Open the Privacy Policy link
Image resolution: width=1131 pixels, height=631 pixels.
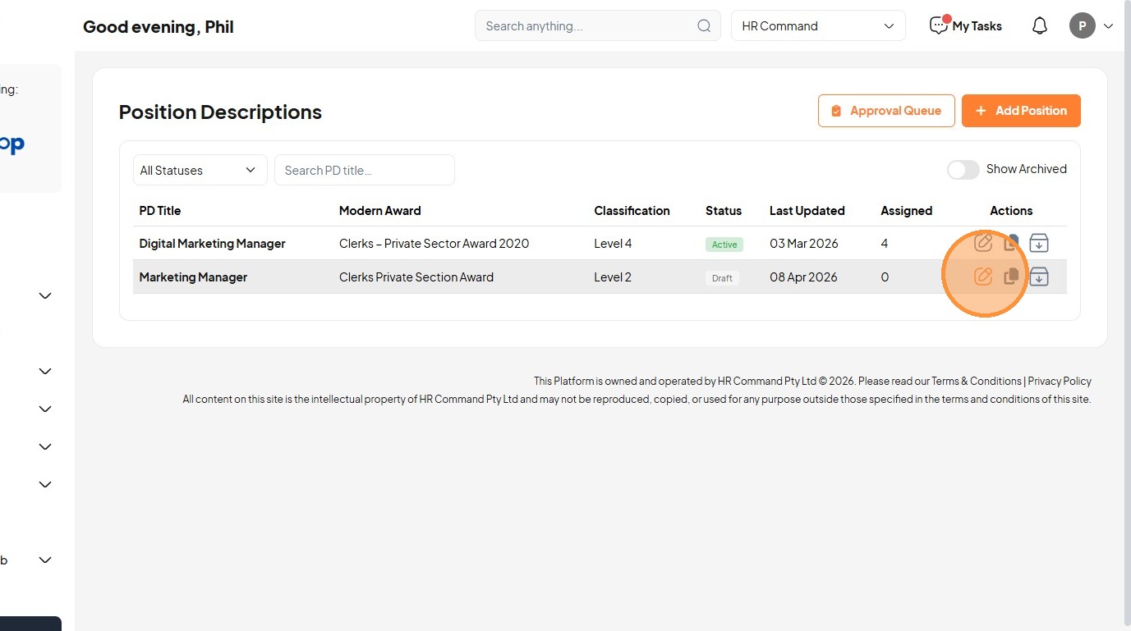pos(1060,381)
